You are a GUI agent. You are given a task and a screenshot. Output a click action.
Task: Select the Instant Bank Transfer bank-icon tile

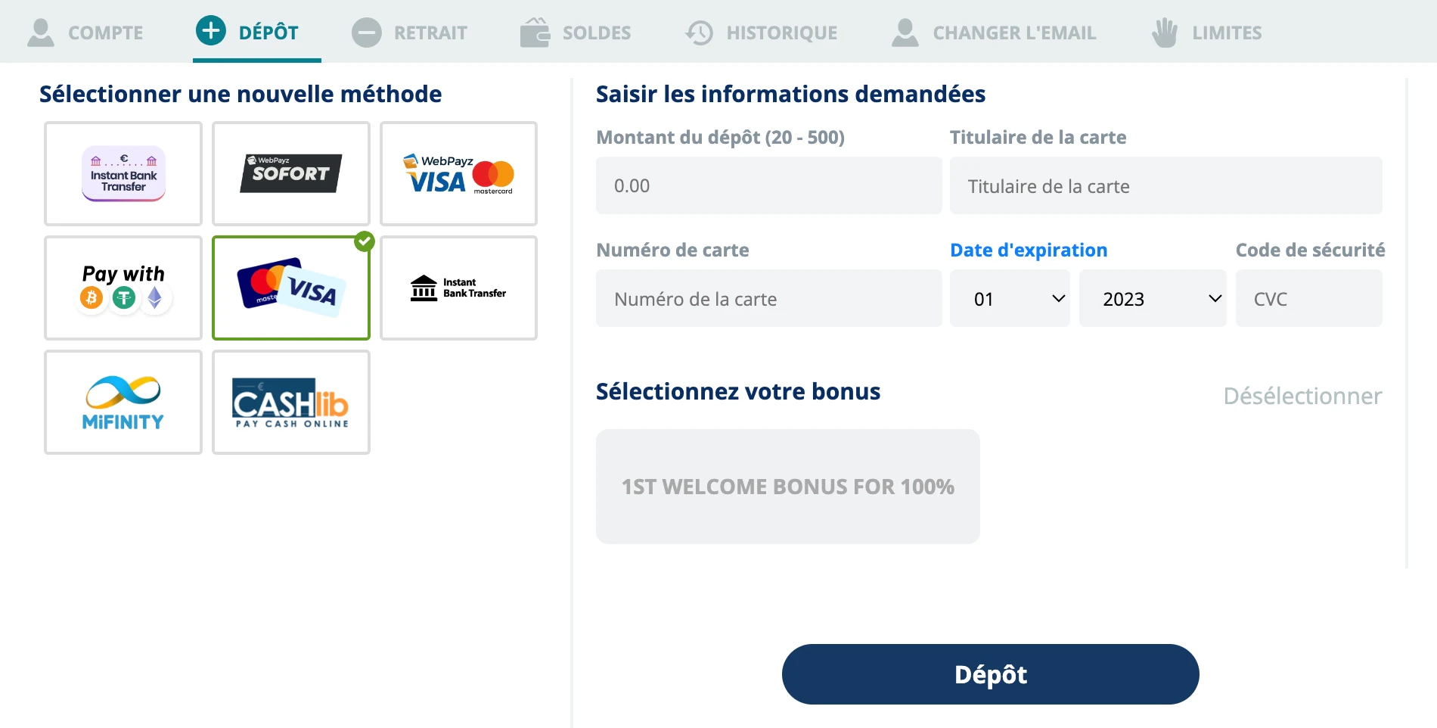click(x=459, y=288)
